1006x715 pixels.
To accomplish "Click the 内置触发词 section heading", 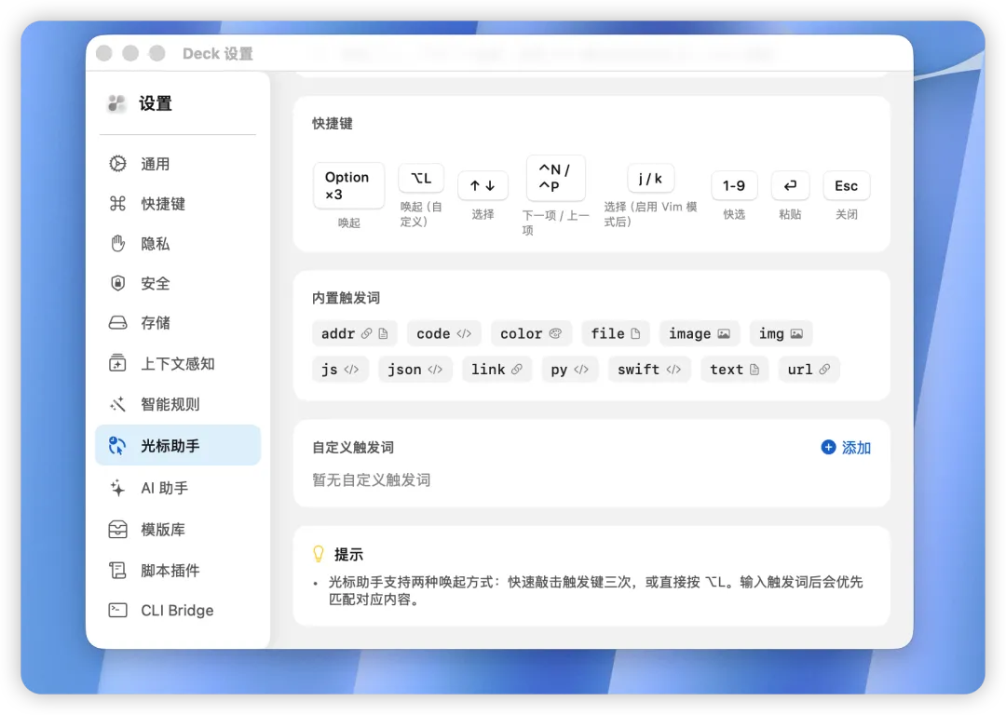I will click(x=346, y=298).
